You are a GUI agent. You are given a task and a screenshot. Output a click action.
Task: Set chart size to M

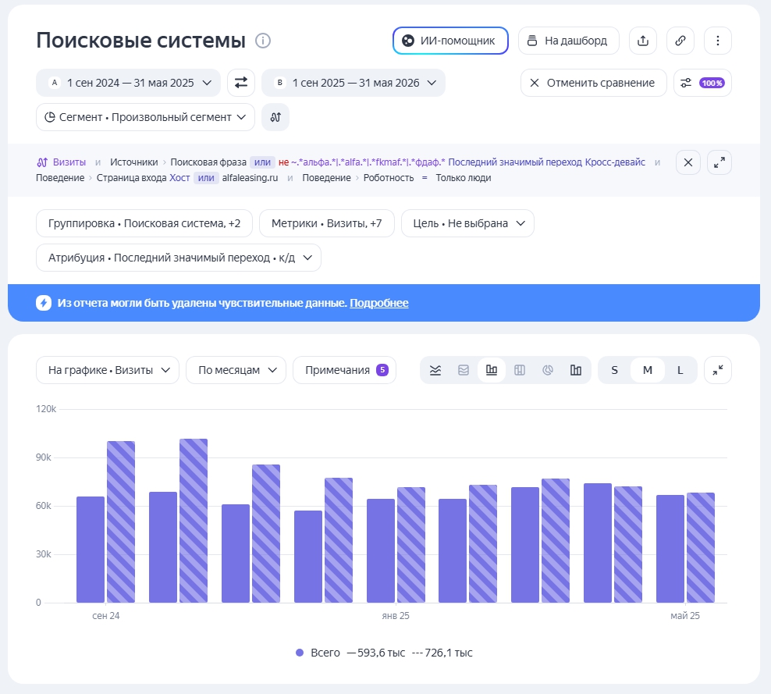click(x=648, y=370)
